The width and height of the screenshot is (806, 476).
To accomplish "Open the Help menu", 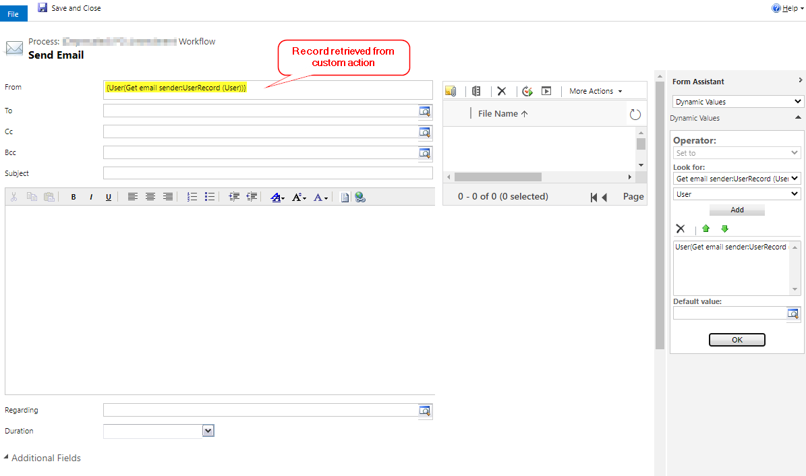I will (x=788, y=9).
